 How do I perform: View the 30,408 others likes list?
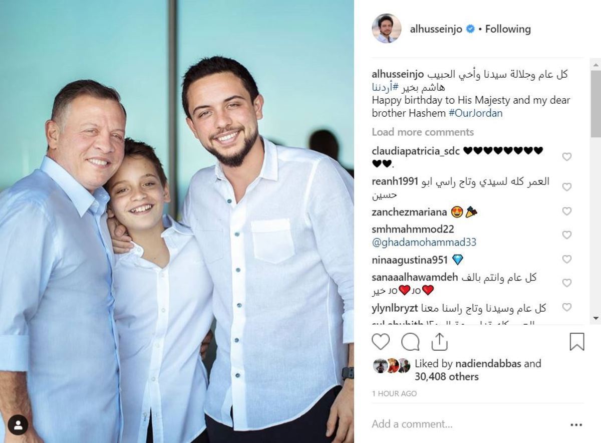point(447,377)
